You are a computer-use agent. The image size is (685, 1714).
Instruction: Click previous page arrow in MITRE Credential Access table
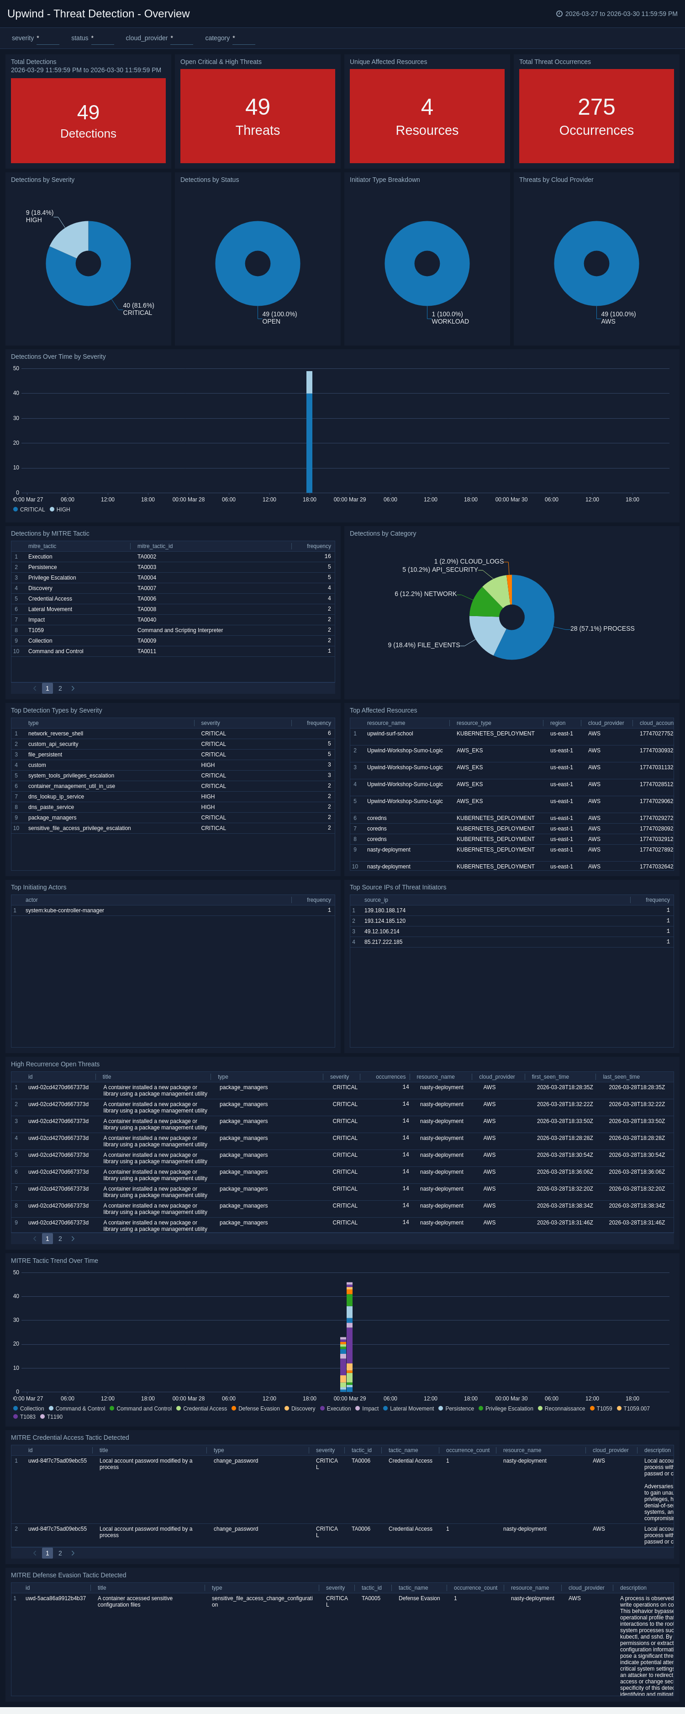point(35,1553)
